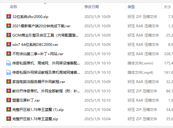Click 媒体文件(.mp4) type cell

140,73
